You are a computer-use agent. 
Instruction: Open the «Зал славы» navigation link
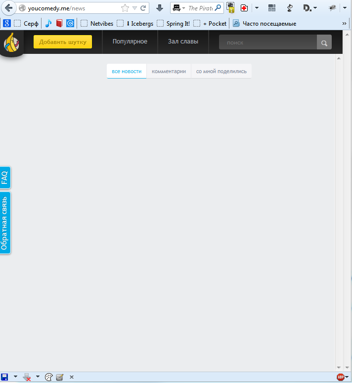183,42
